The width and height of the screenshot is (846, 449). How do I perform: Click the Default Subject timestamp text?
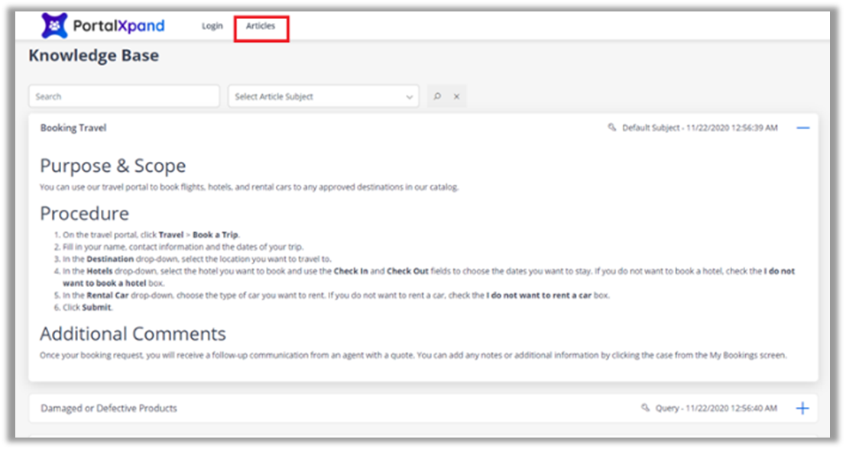(699, 128)
